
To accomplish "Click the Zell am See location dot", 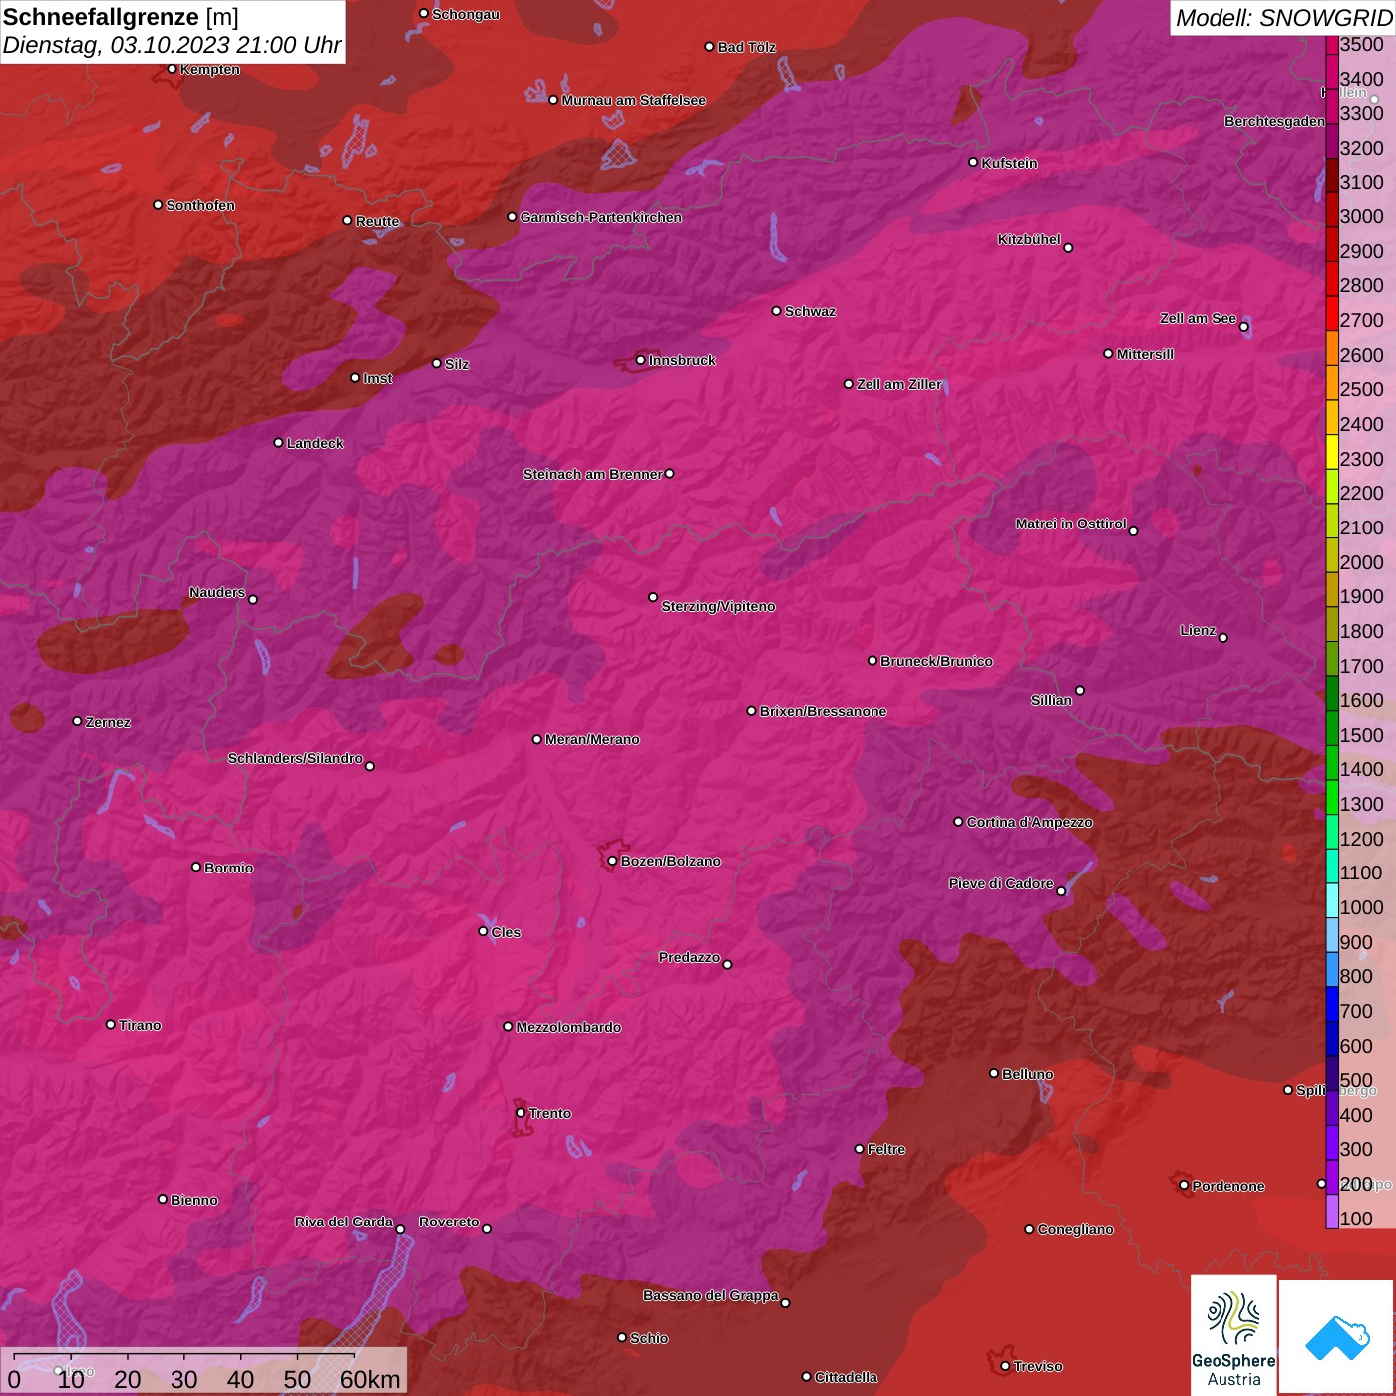I will [x=1243, y=327].
